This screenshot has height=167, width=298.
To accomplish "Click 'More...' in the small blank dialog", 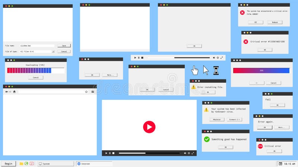I will click(x=110, y=75).
